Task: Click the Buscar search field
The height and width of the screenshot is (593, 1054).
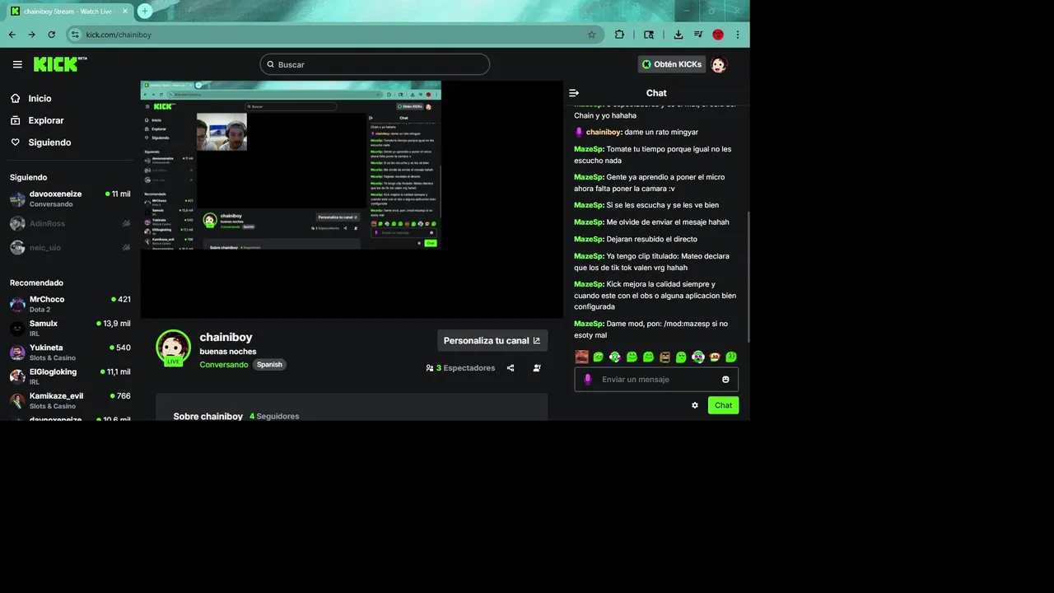Action: coord(375,64)
